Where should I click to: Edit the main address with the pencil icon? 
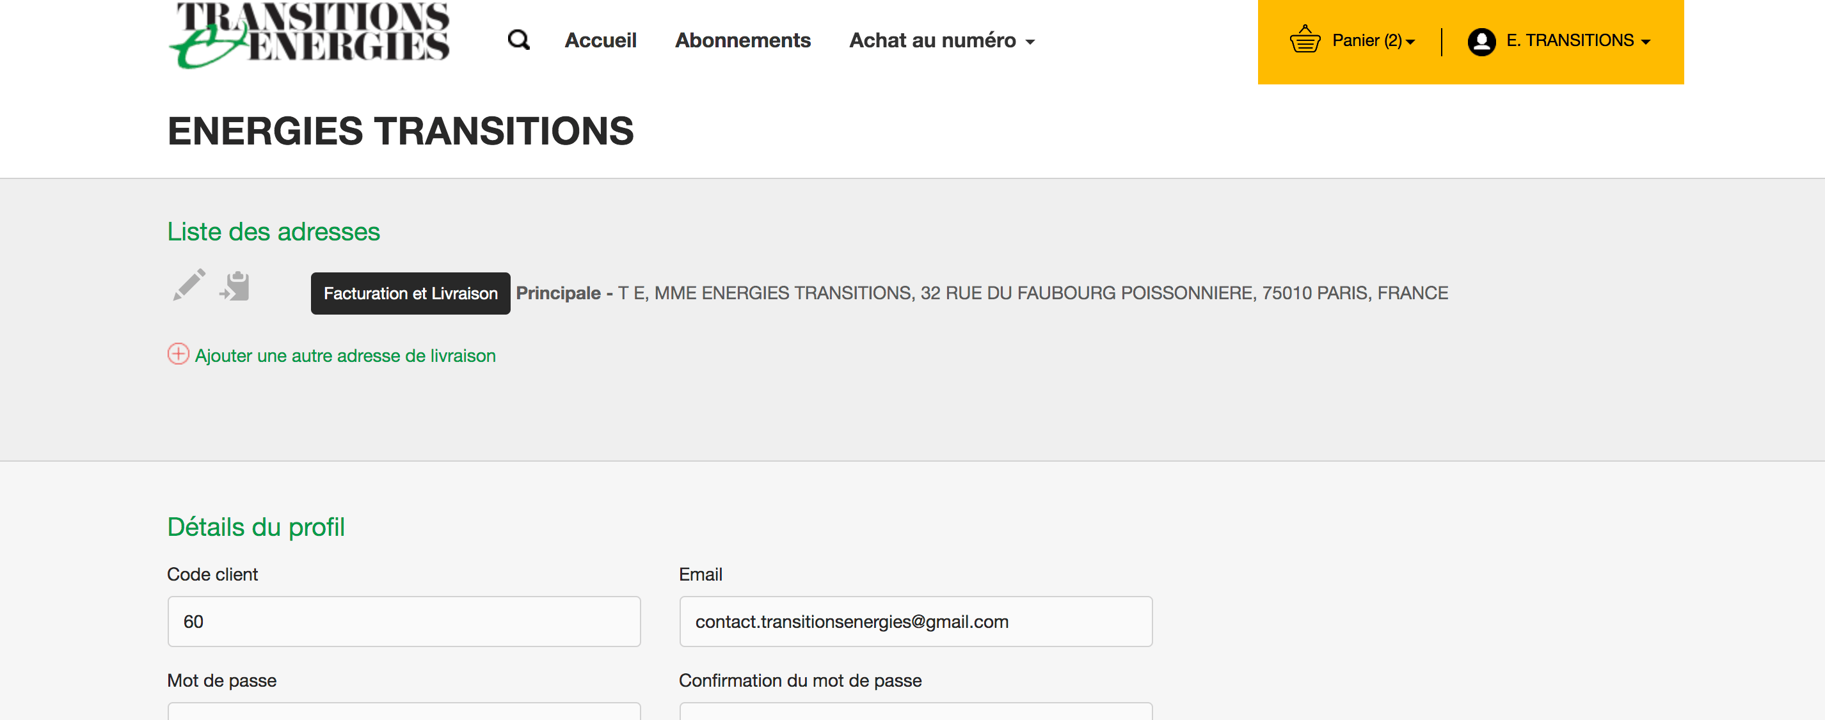[x=189, y=285]
